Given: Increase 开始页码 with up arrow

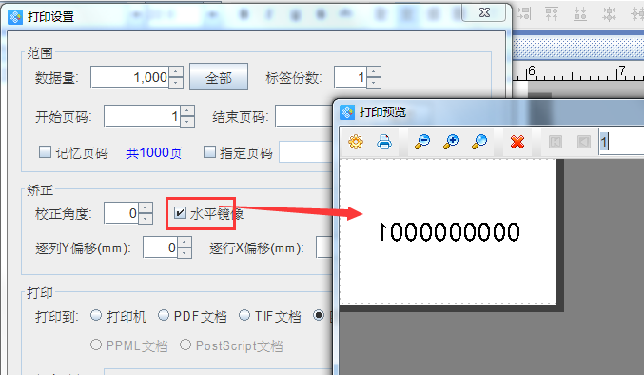Looking at the screenshot, I should (x=187, y=111).
